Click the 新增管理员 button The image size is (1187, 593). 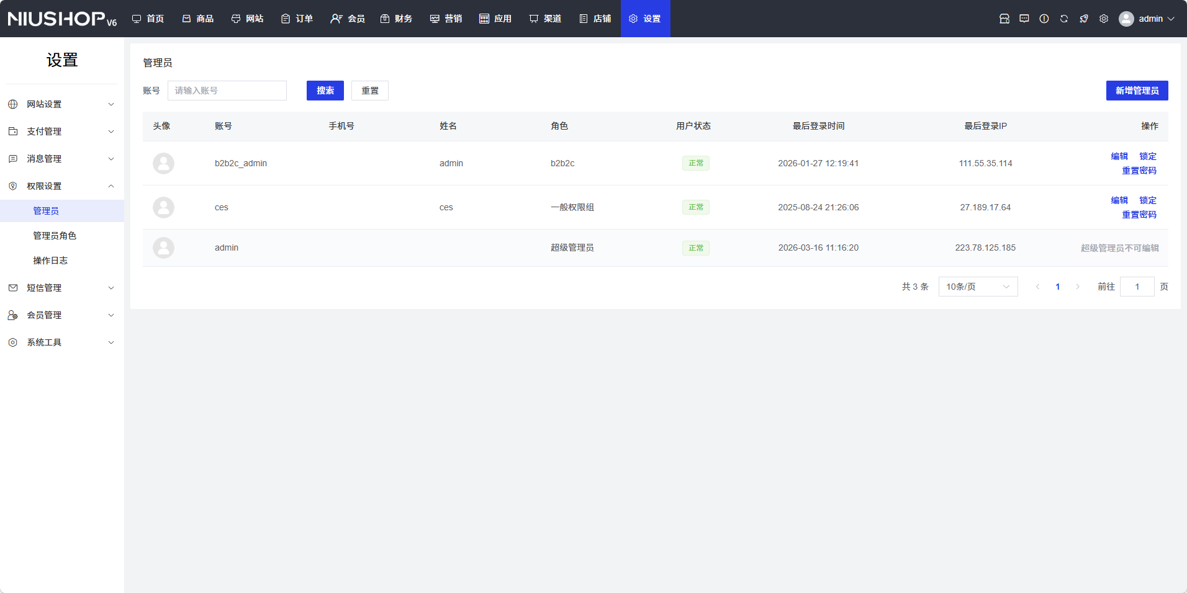point(1136,91)
